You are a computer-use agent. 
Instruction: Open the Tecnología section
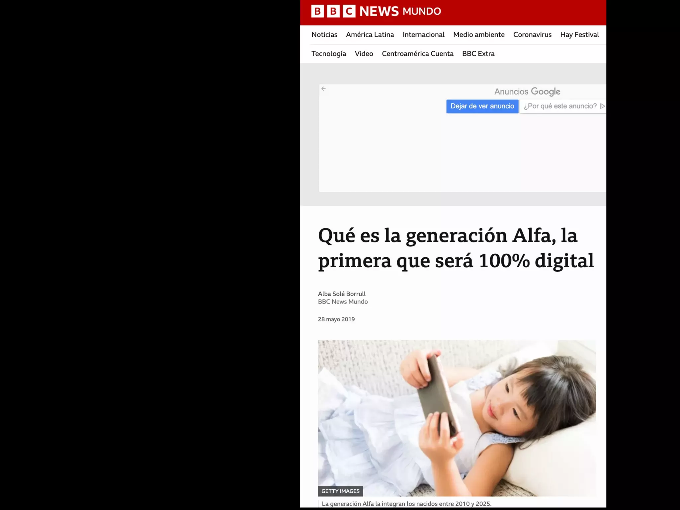tap(329, 54)
